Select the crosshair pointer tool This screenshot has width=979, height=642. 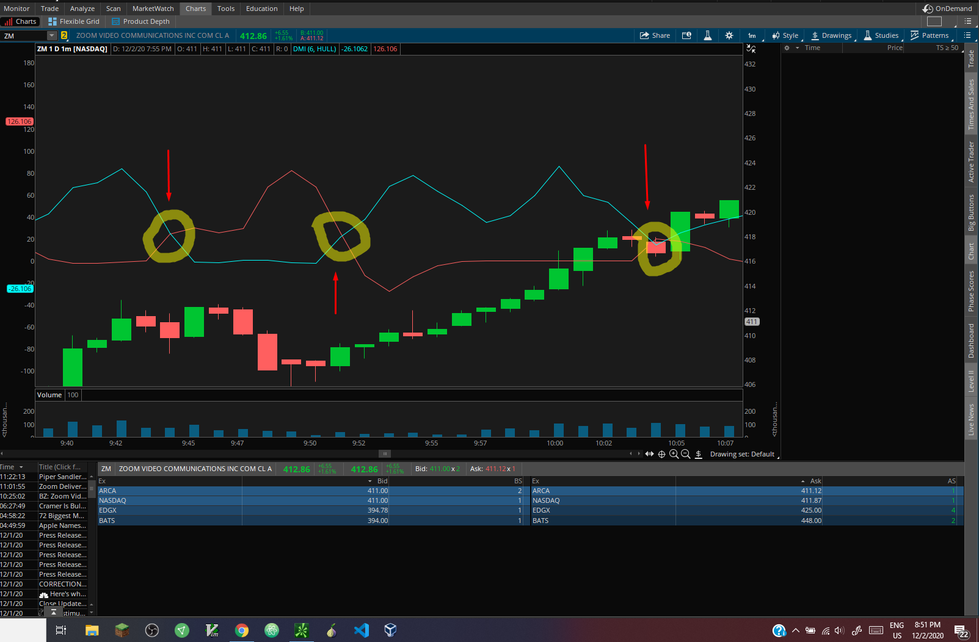click(661, 454)
